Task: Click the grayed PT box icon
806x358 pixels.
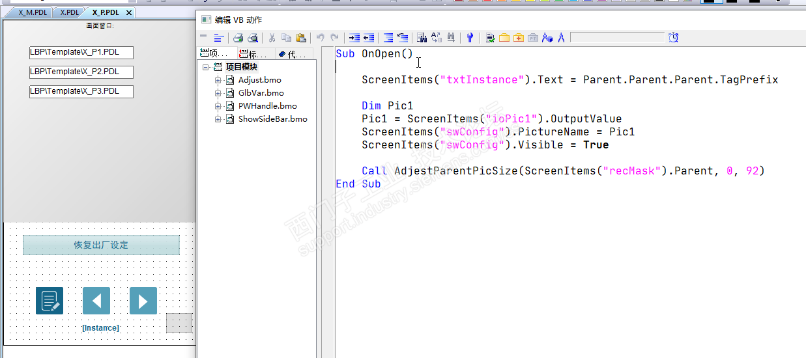Action: click(533, 38)
